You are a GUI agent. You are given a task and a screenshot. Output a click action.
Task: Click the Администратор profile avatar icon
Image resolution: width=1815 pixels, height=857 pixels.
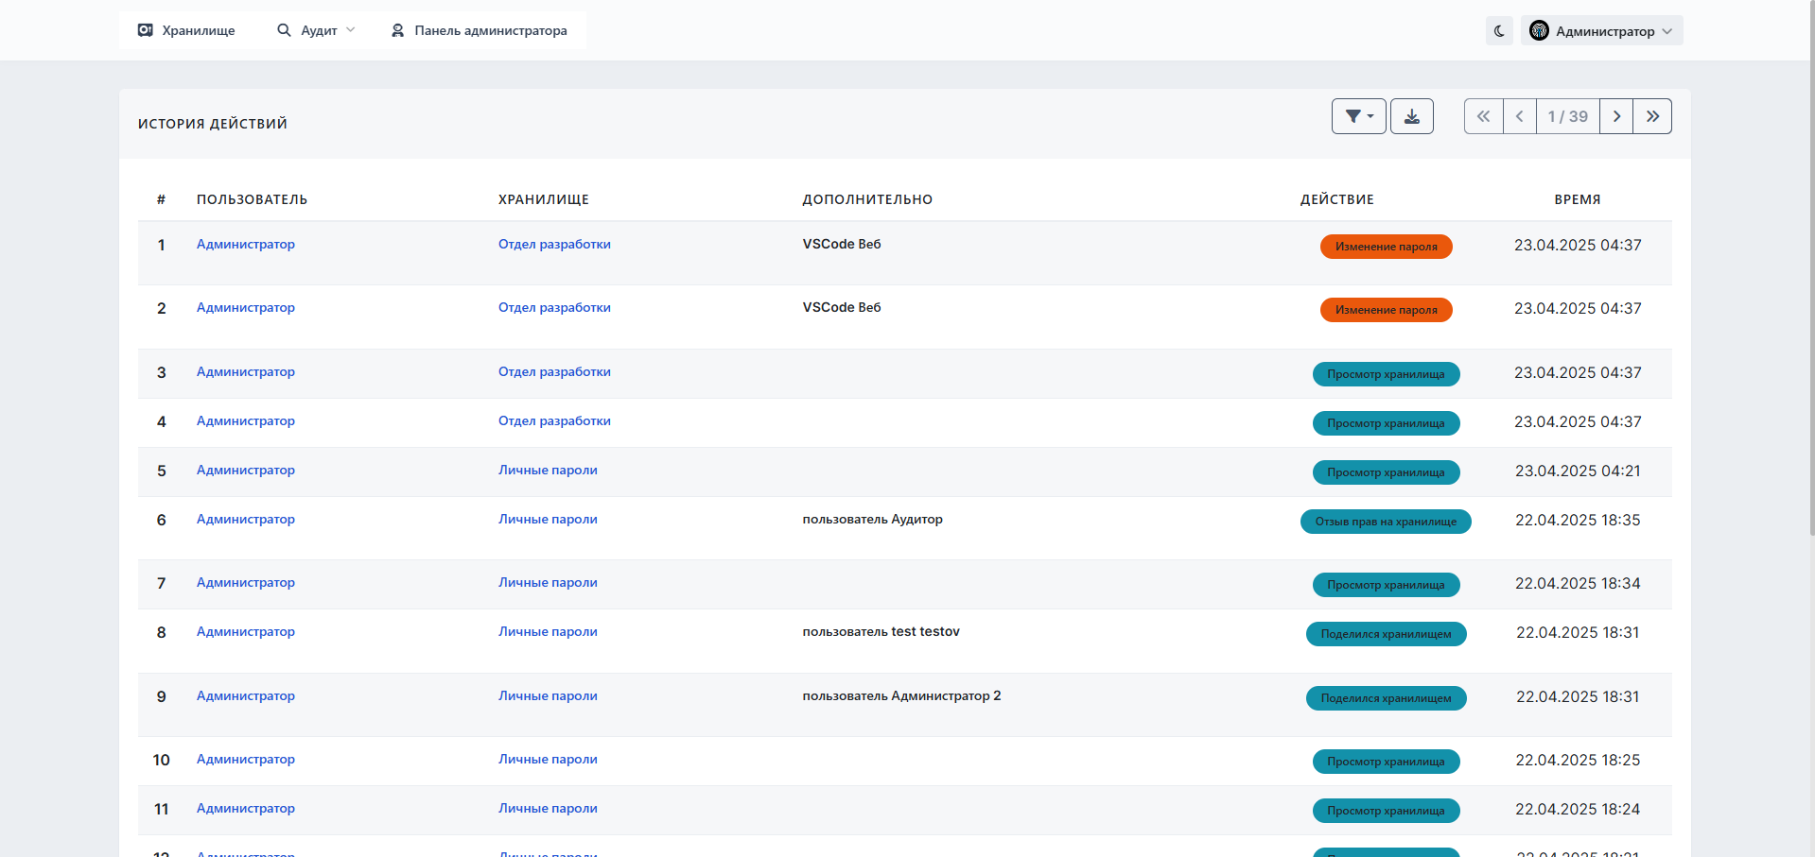[x=1539, y=31]
